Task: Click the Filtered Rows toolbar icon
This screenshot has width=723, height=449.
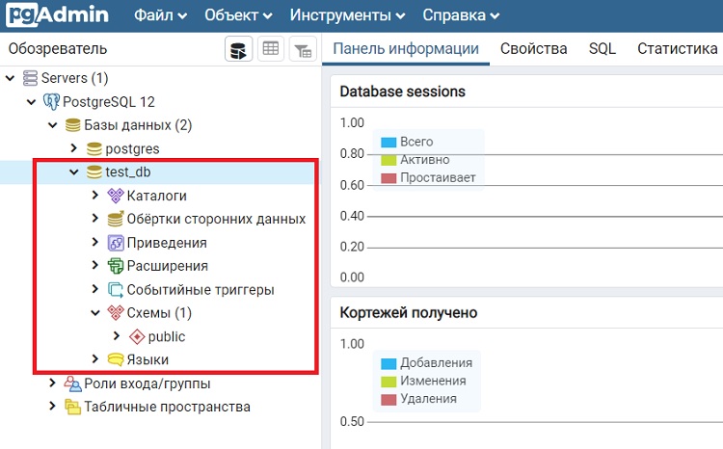Action: (x=303, y=49)
